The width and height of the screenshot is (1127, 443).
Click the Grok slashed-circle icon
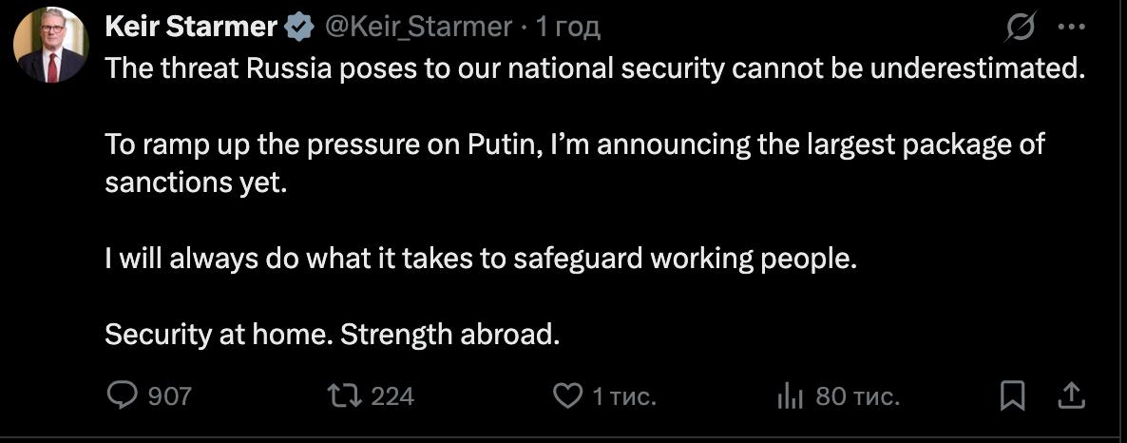(x=1020, y=29)
